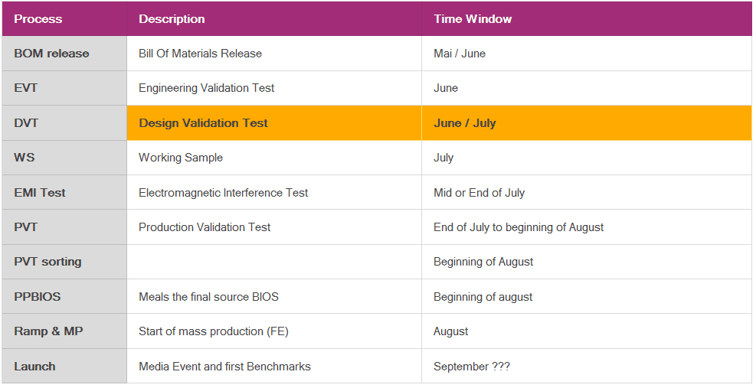Click the Time Window column header
This screenshot has width=756, height=388.
coord(473,19)
